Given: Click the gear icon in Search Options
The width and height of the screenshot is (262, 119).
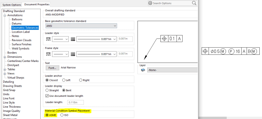Looking at the screenshot, I should (x=150, y=3).
